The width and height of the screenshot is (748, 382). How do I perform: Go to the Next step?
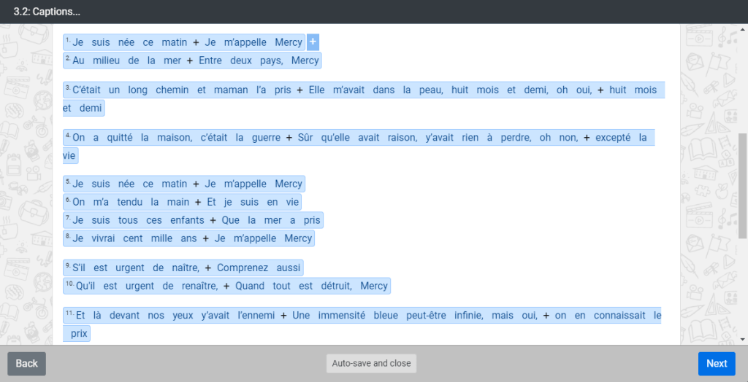pyautogui.click(x=716, y=364)
